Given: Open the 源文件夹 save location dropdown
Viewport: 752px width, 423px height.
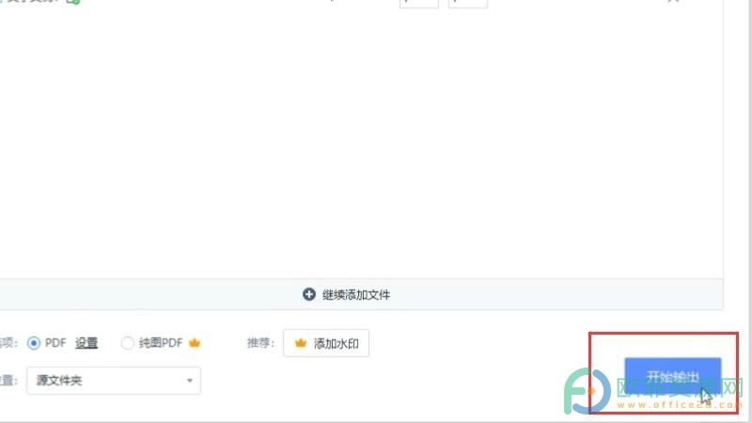Looking at the screenshot, I should (114, 381).
